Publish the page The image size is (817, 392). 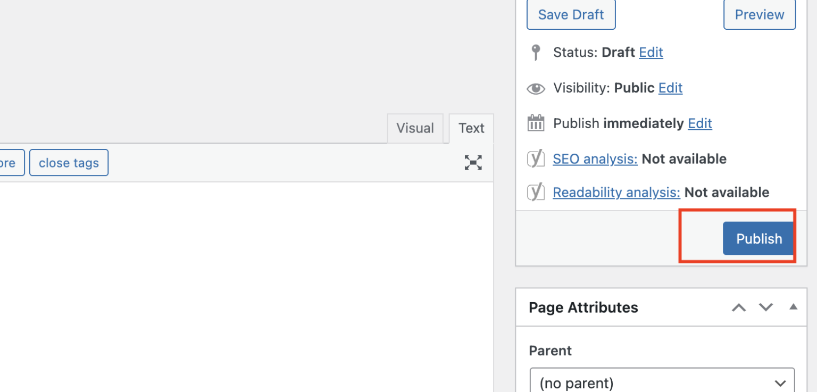(759, 239)
